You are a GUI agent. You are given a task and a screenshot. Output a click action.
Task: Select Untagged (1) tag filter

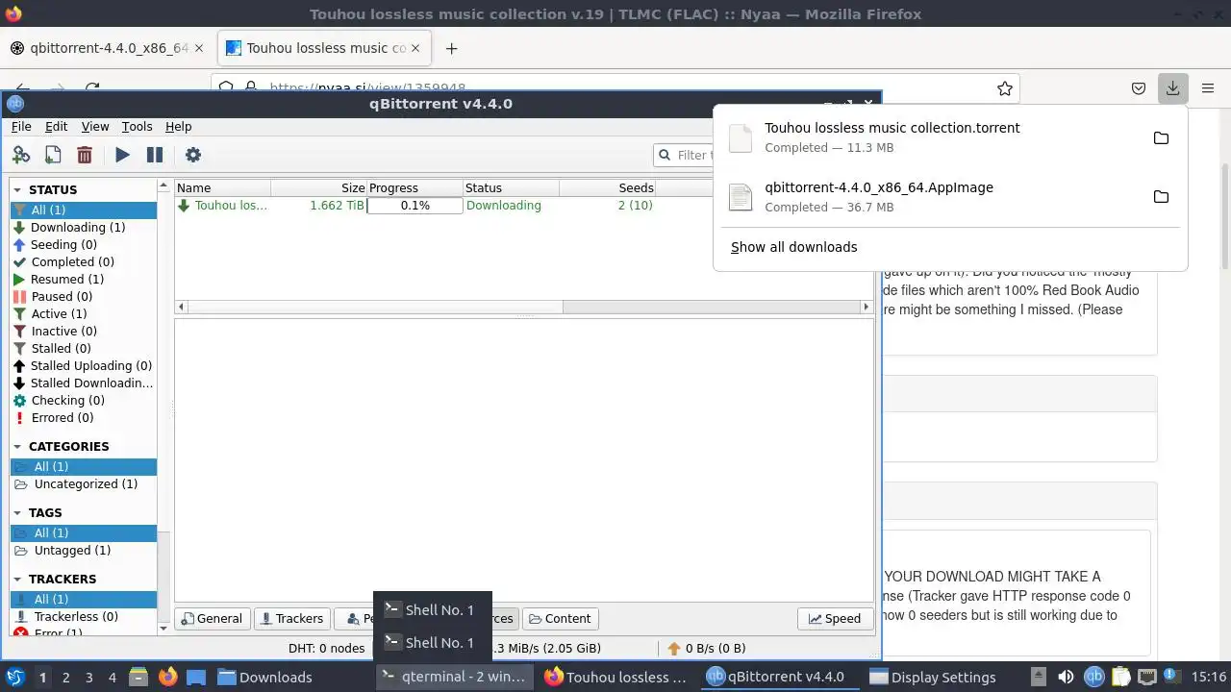[84, 550]
